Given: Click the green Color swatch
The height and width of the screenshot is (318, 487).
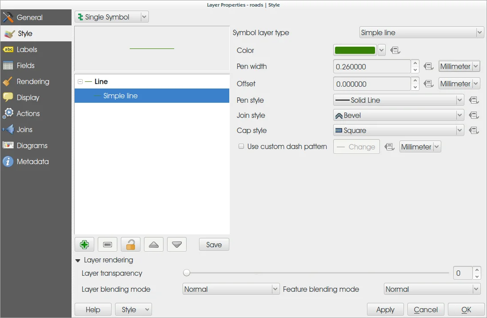Looking at the screenshot, I should pyautogui.click(x=355, y=51).
